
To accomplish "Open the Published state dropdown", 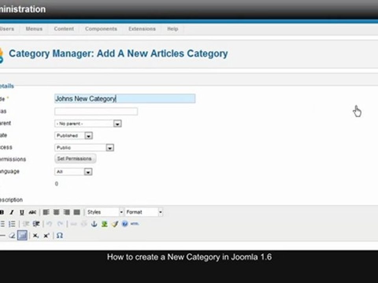I will 74,136.
